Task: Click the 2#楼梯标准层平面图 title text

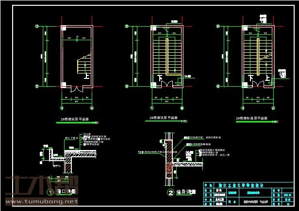Action: point(252,118)
